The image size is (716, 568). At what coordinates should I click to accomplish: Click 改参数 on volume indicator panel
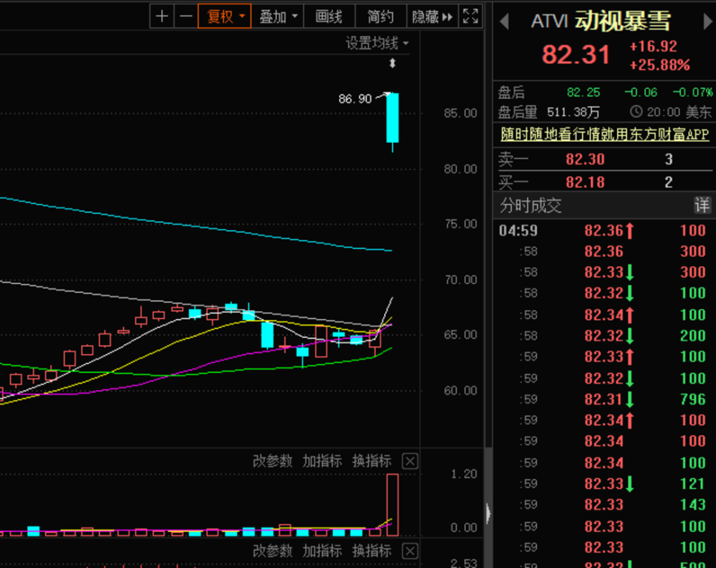(x=273, y=461)
